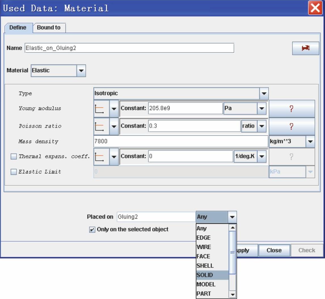This screenshot has width=325, height=299.
Task: Switch to the Bound to tab
Action: (x=49, y=28)
